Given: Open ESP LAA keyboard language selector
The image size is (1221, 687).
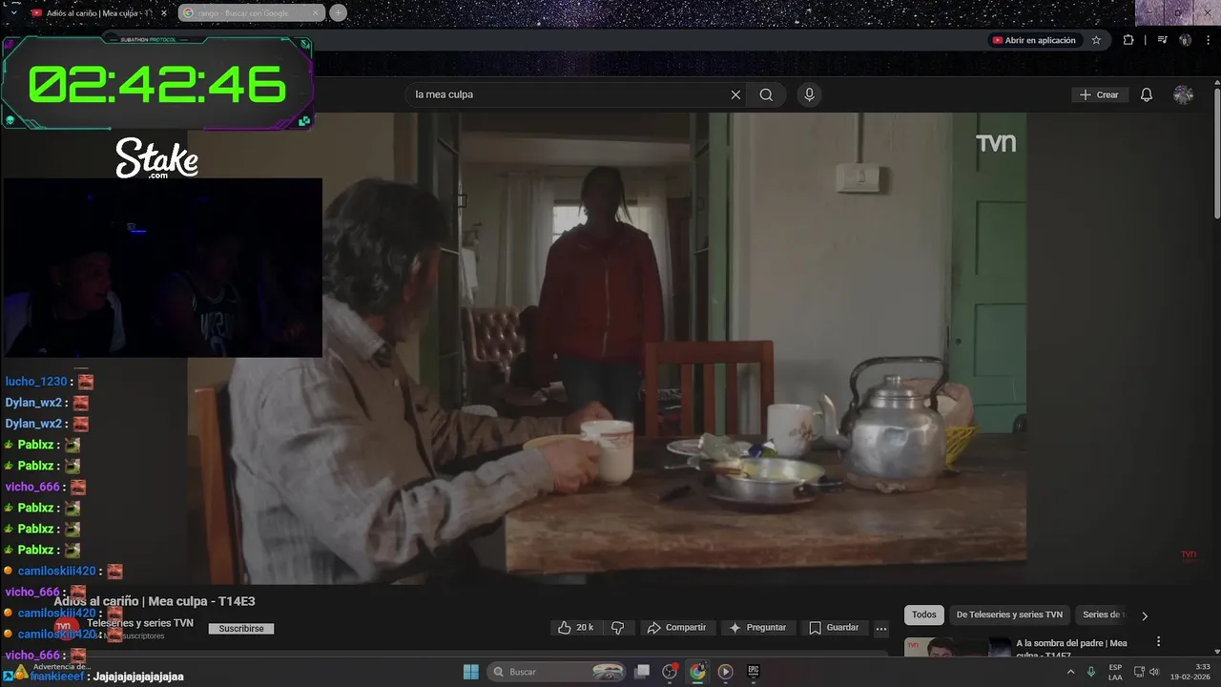Looking at the screenshot, I should coord(1115,672).
